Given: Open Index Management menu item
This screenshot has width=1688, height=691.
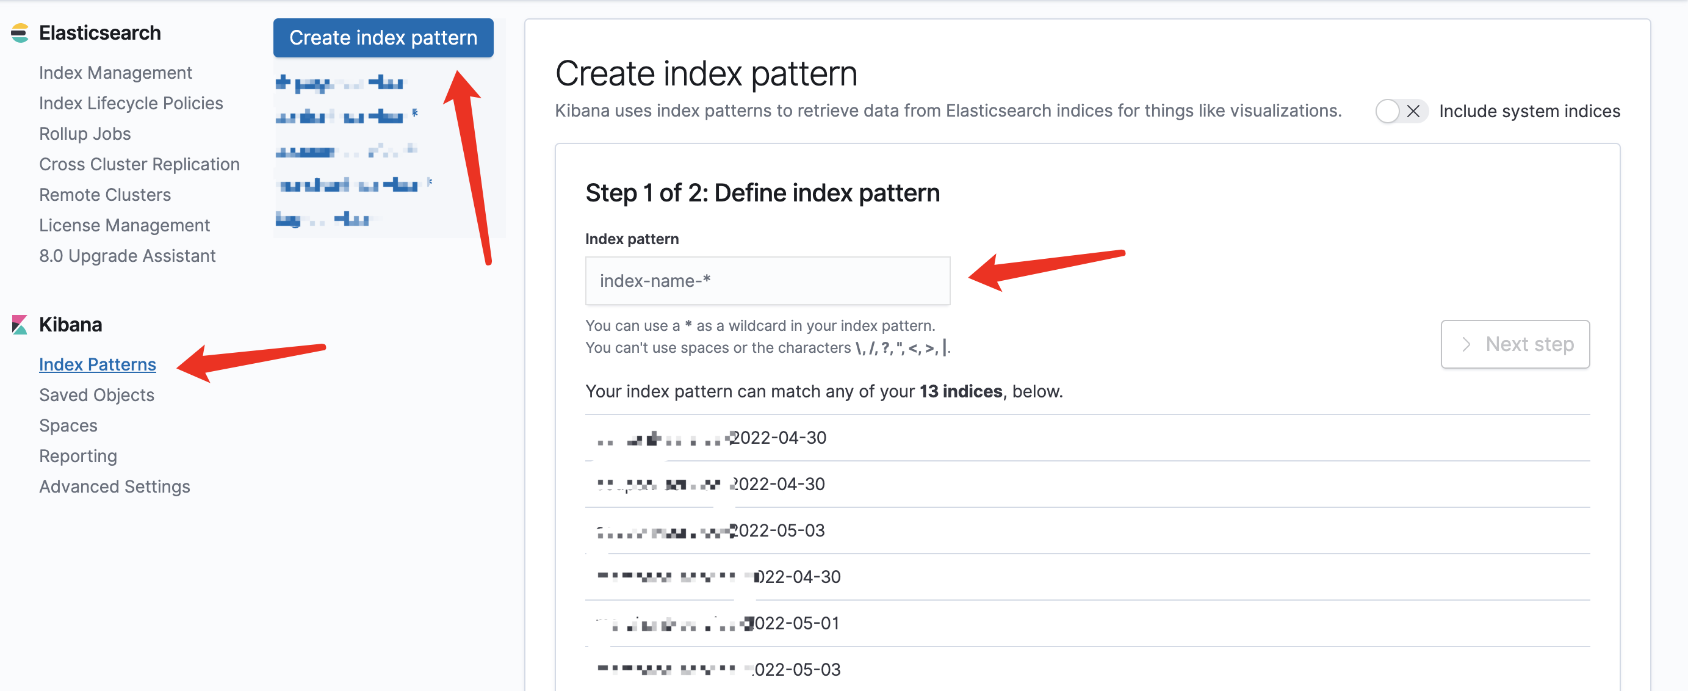Looking at the screenshot, I should 115,72.
